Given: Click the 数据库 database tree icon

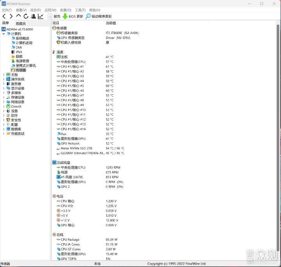Looking at the screenshot, I should (x=8, y=129).
